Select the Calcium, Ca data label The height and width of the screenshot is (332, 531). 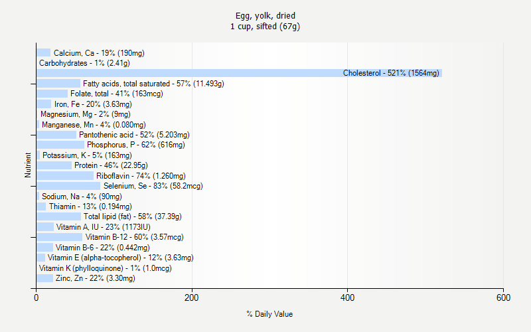click(x=99, y=52)
